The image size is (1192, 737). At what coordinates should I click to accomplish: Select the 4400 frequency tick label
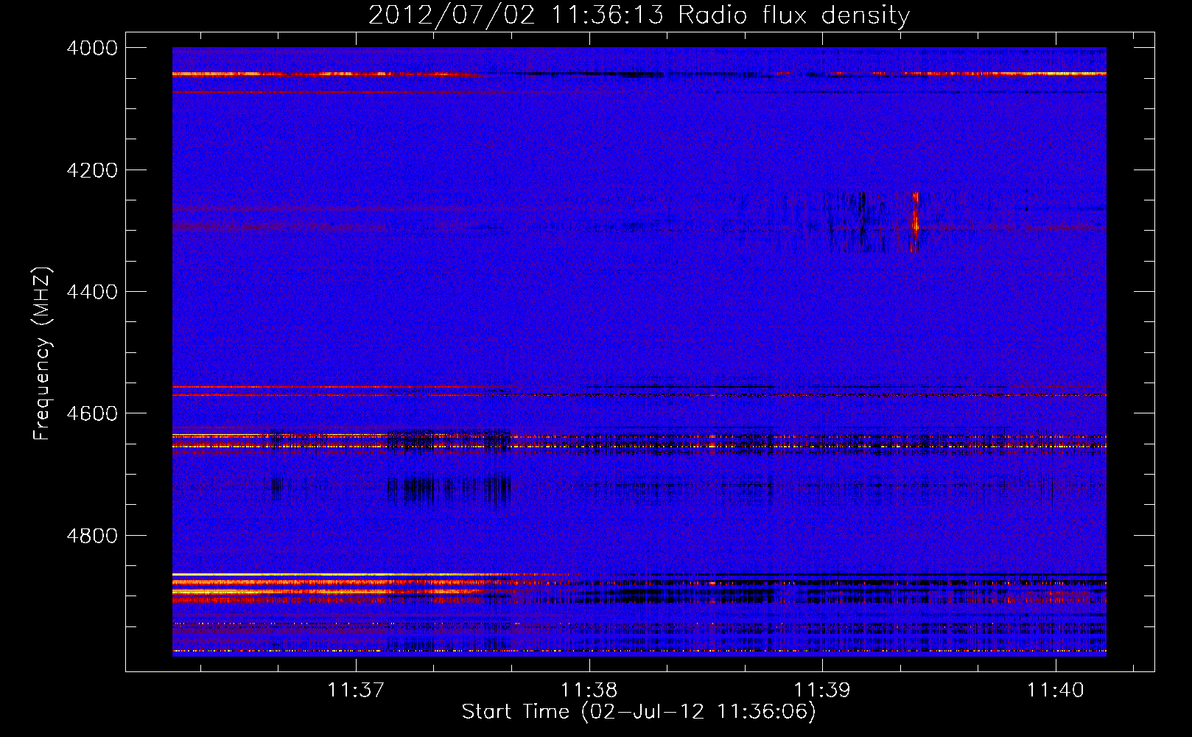pos(92,292)
